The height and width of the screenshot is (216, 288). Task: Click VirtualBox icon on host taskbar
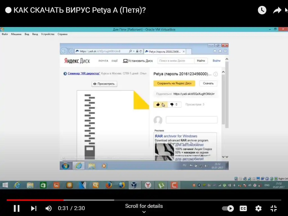tap(134, 185)
